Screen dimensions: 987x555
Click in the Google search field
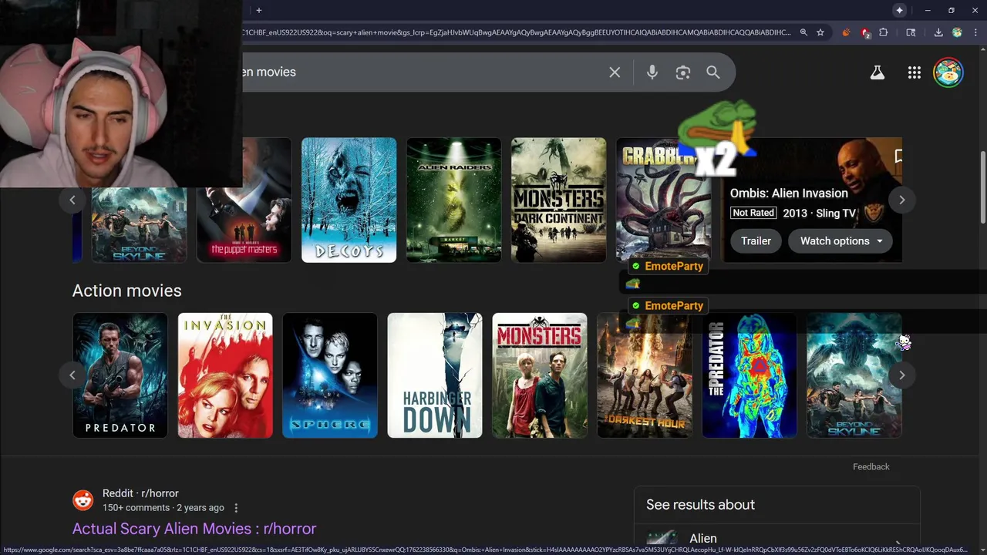[424, 72]
